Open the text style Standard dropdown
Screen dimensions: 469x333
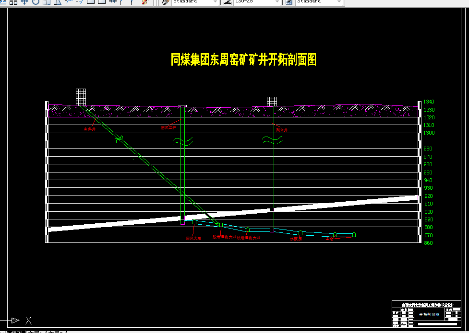[x=215, y=2]
